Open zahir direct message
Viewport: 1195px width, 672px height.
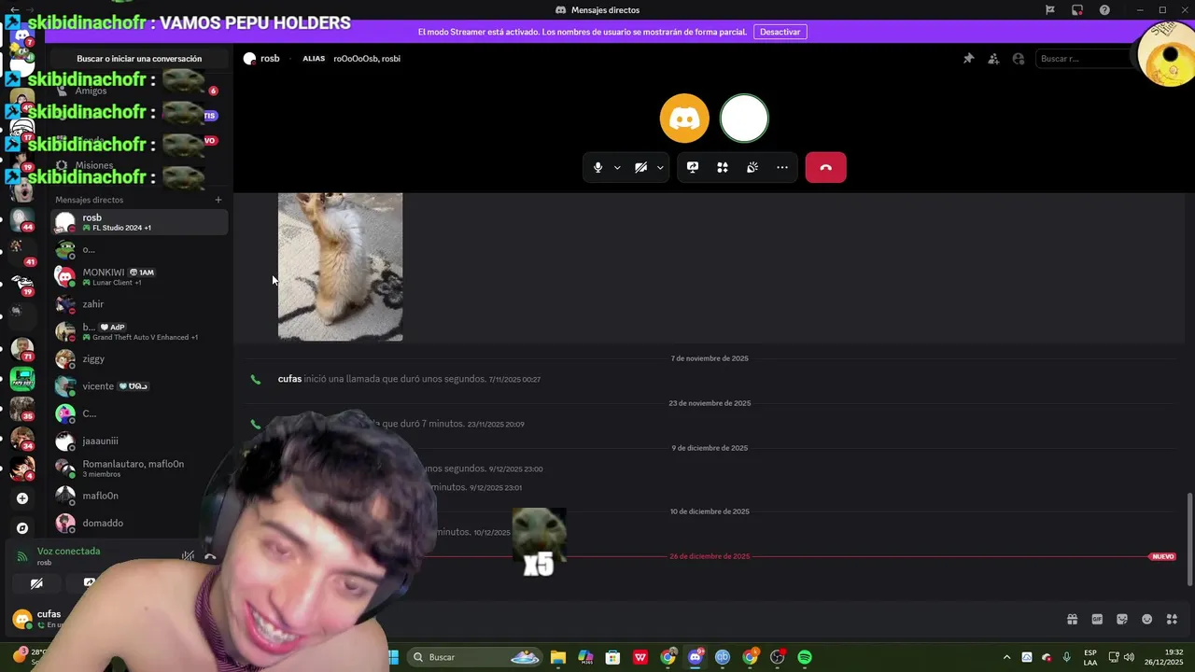click(x=139, y=304)
